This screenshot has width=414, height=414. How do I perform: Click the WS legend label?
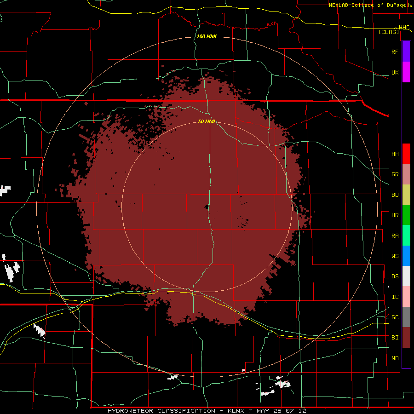pyautogui.click(x=395, y=256)
